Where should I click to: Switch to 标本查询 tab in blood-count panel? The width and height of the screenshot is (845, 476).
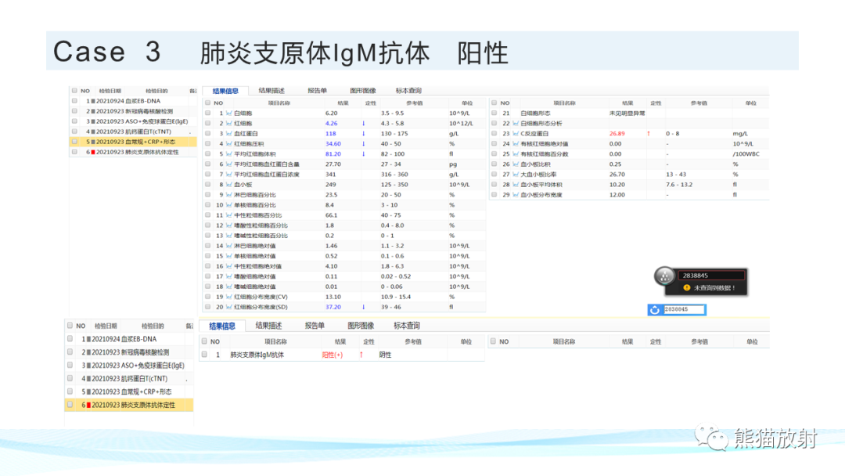click(408, 91)
